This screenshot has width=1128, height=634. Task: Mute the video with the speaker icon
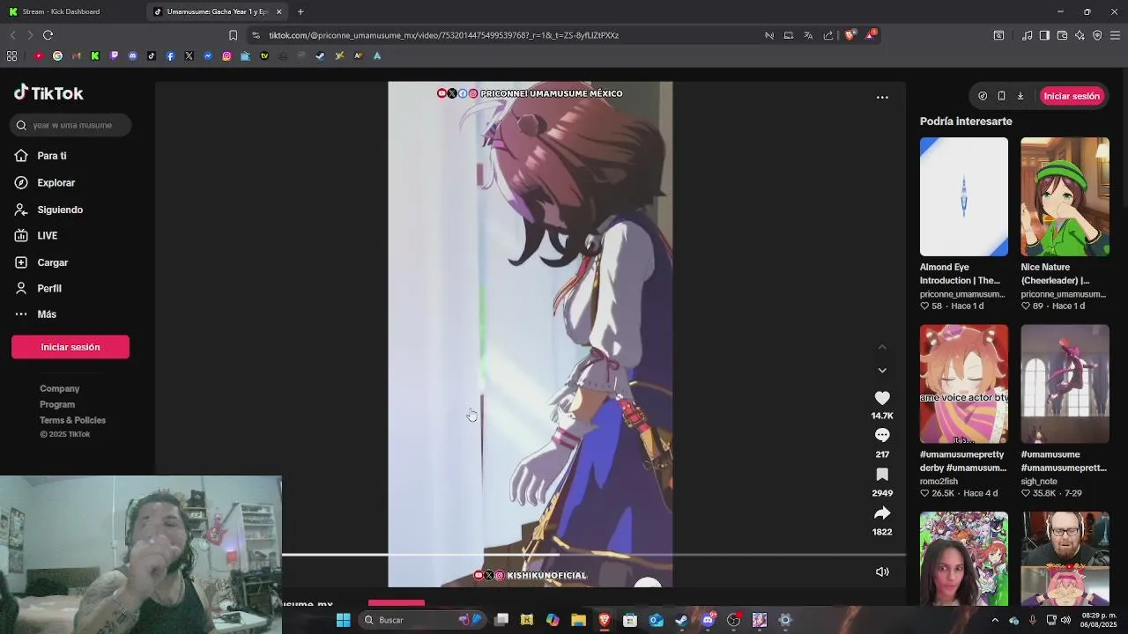pyautogui.click(x=882, y=571)
